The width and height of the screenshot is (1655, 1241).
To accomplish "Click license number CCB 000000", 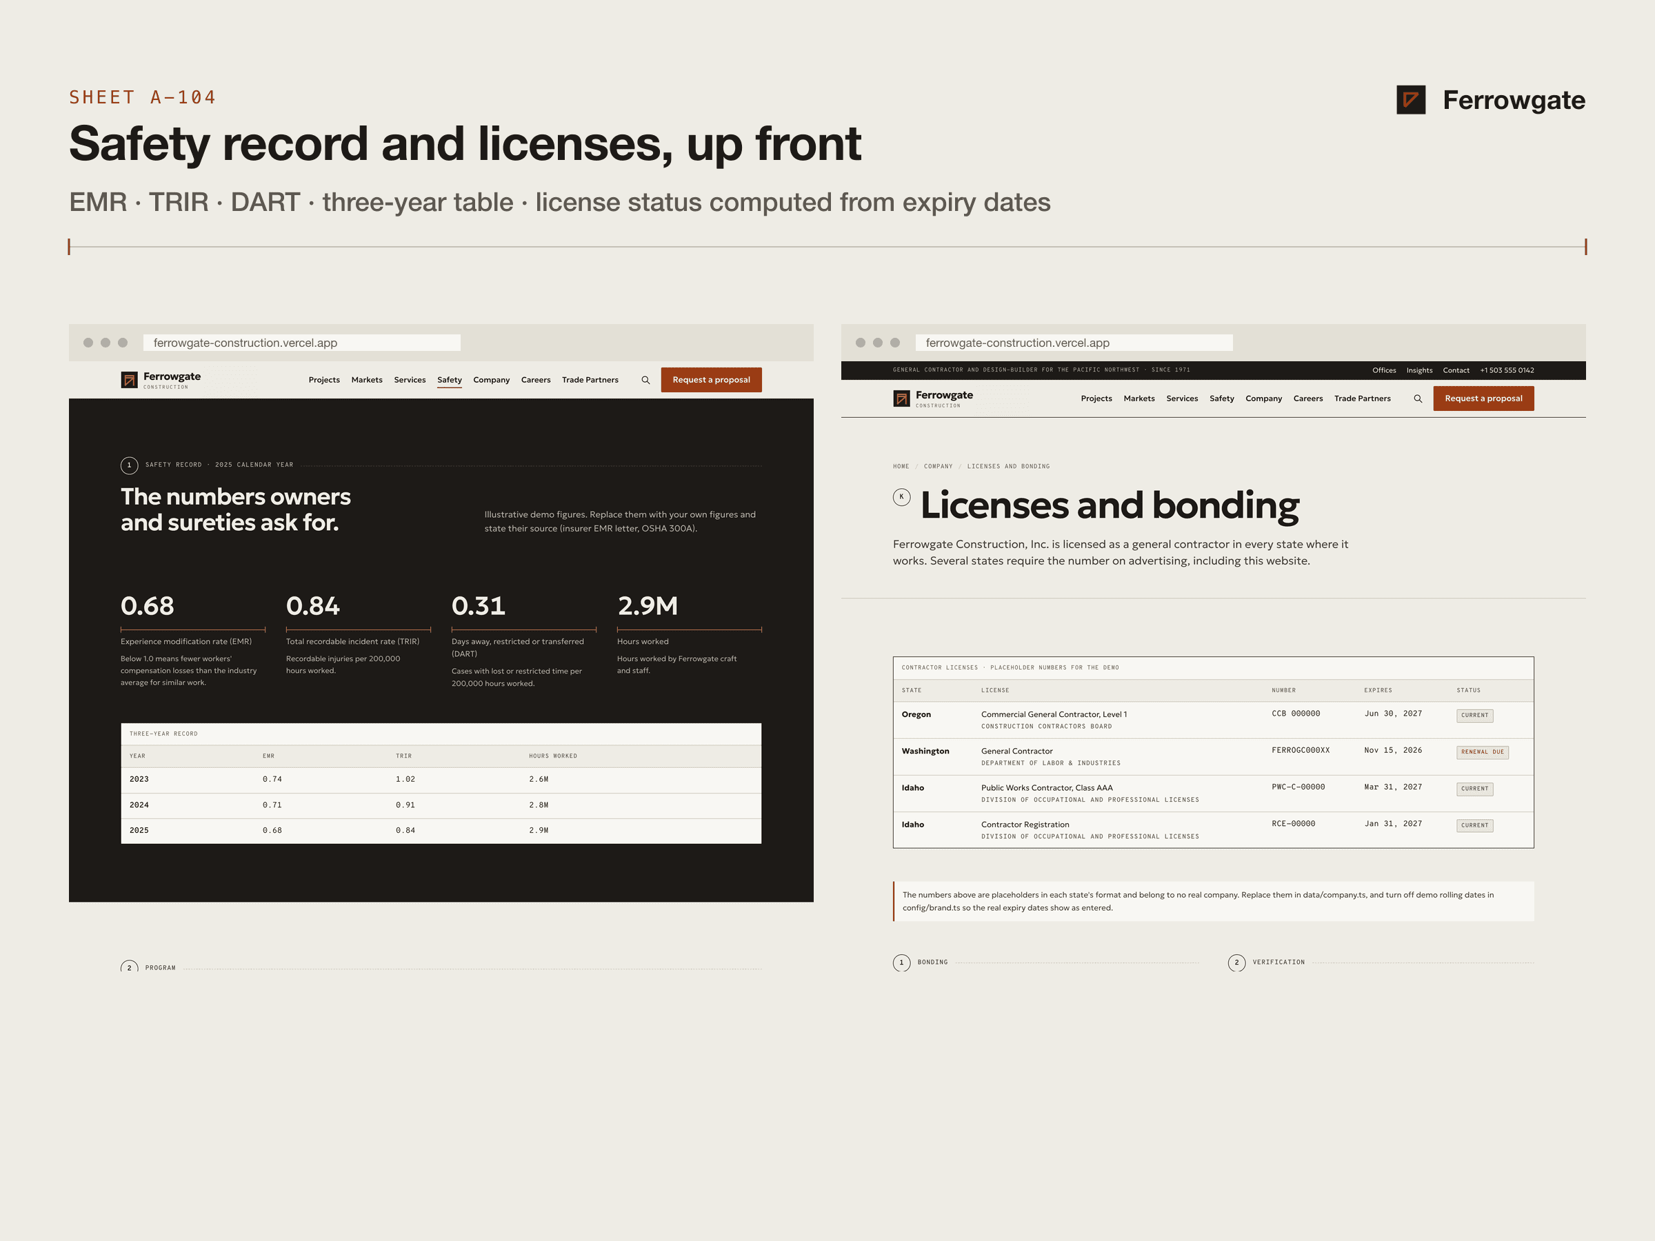I will (x=1296, y=714).
